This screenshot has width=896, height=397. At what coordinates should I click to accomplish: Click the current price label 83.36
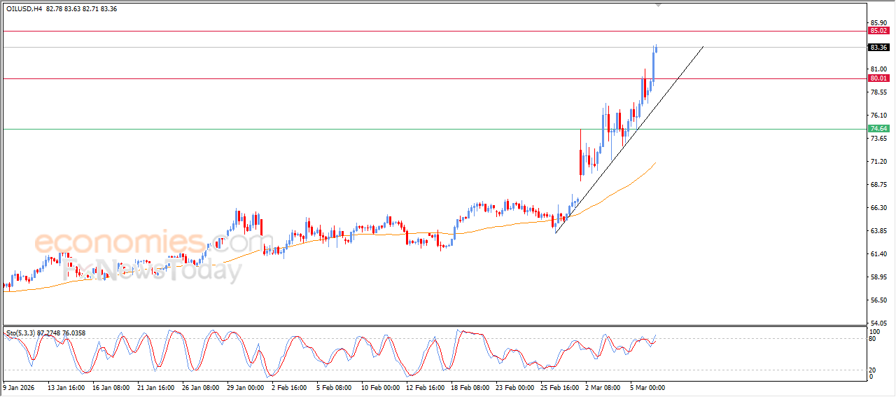pos(878,48)
